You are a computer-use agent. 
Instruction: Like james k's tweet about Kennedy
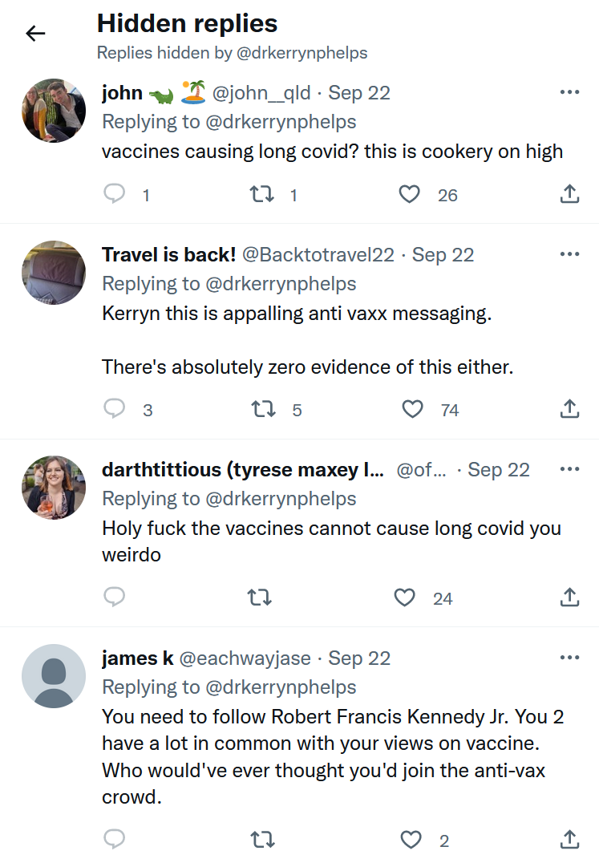411,840
